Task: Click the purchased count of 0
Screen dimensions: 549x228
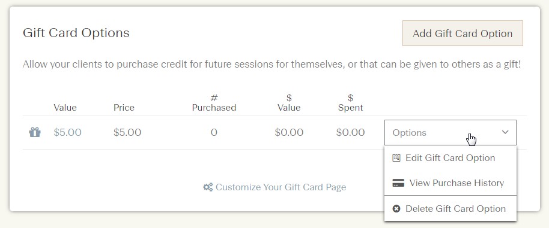Action: 214,132
